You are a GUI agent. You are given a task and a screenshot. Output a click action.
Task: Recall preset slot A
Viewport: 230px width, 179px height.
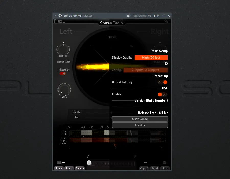[69, 168]
